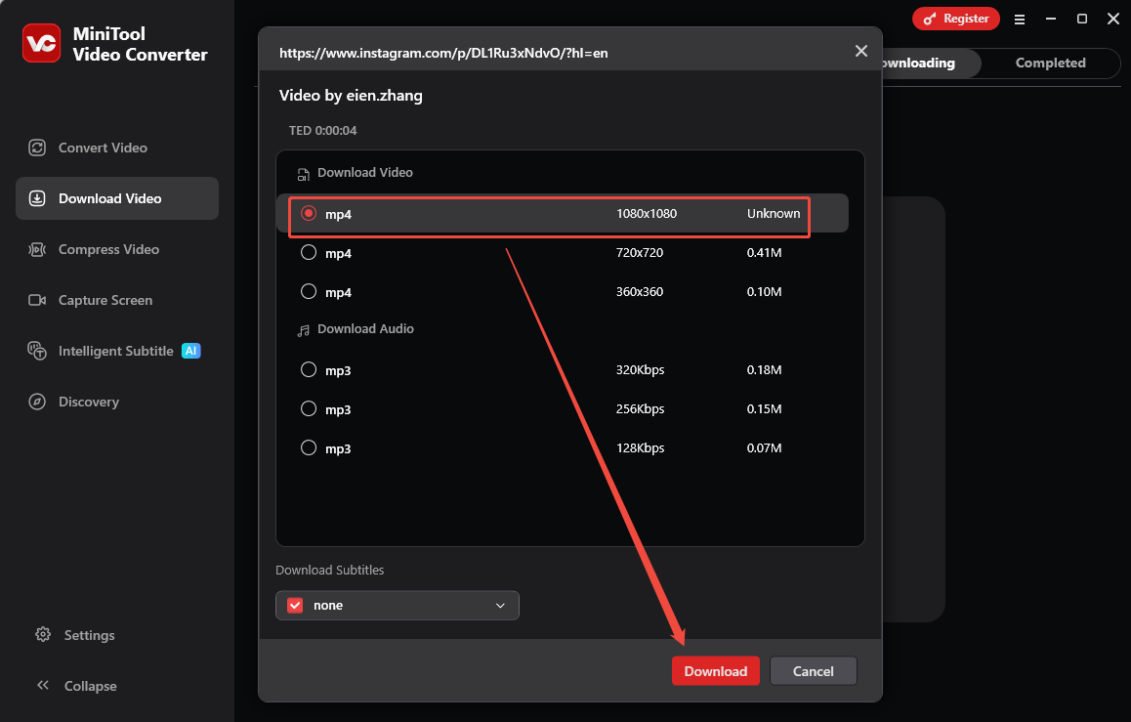Click the Collapse double-chevron icon
The image size is (1131, 722).
point(43,685)
